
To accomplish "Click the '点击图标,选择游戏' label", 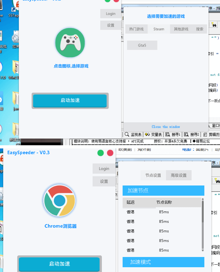I will coord(71,66).
